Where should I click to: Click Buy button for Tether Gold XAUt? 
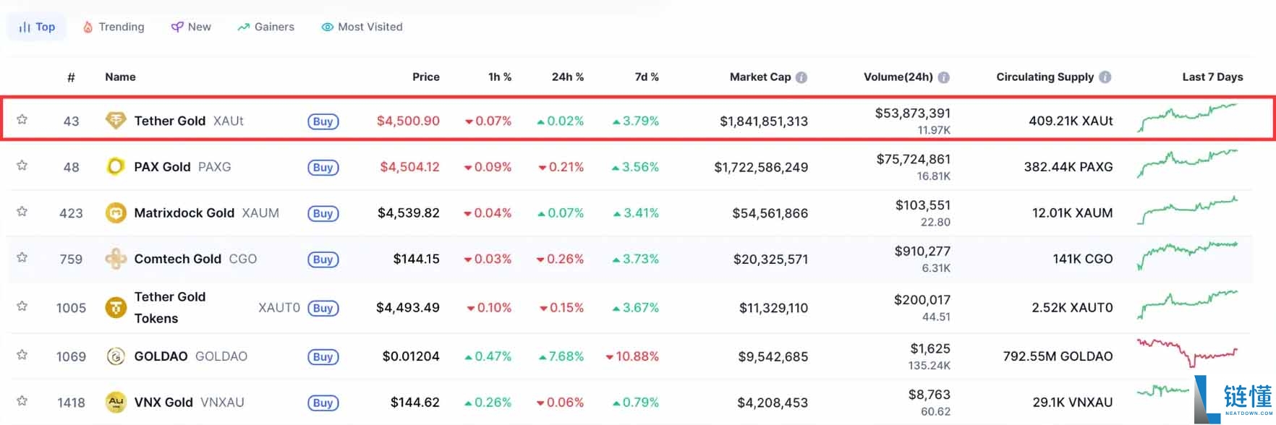[323, 121]
